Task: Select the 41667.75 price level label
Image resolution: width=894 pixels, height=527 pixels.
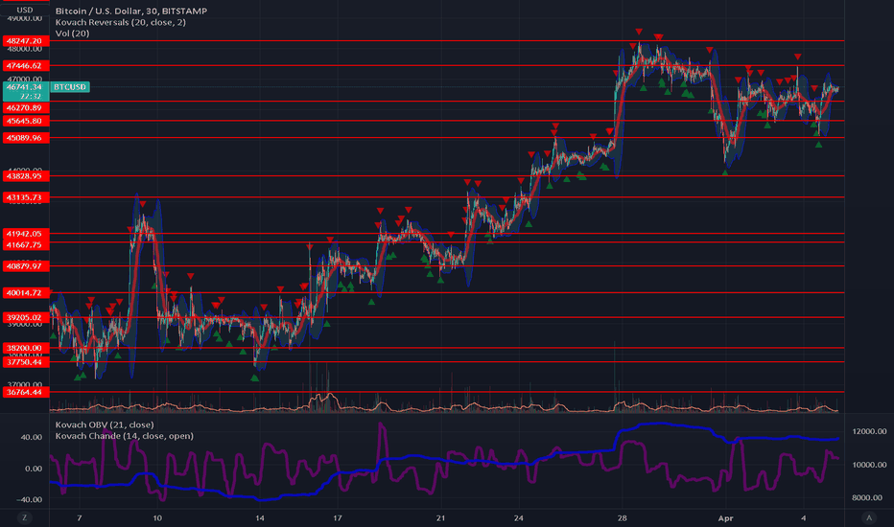Action: (x=24, y=245)
